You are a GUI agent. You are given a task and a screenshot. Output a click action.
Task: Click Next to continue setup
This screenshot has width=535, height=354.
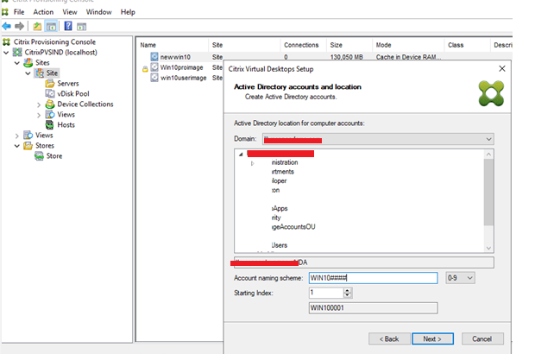pos(432,338)
